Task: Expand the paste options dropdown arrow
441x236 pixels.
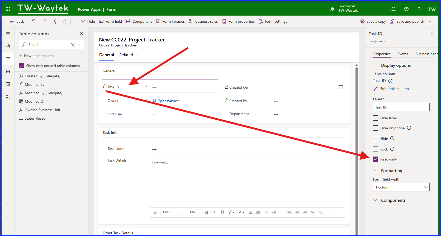Action: coord(74,21)
